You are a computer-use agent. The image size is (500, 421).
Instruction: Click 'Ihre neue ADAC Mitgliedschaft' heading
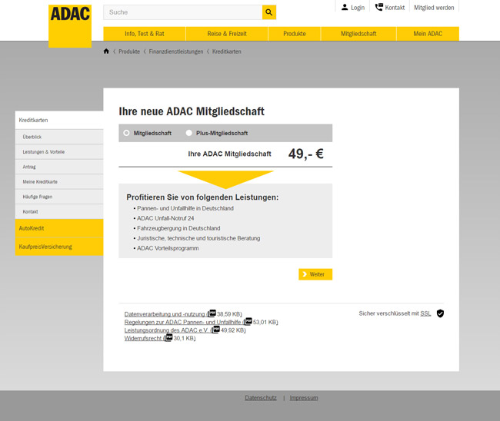click(192, 111)
